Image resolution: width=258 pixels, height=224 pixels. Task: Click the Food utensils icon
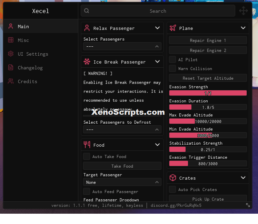(x=87, y=145)
